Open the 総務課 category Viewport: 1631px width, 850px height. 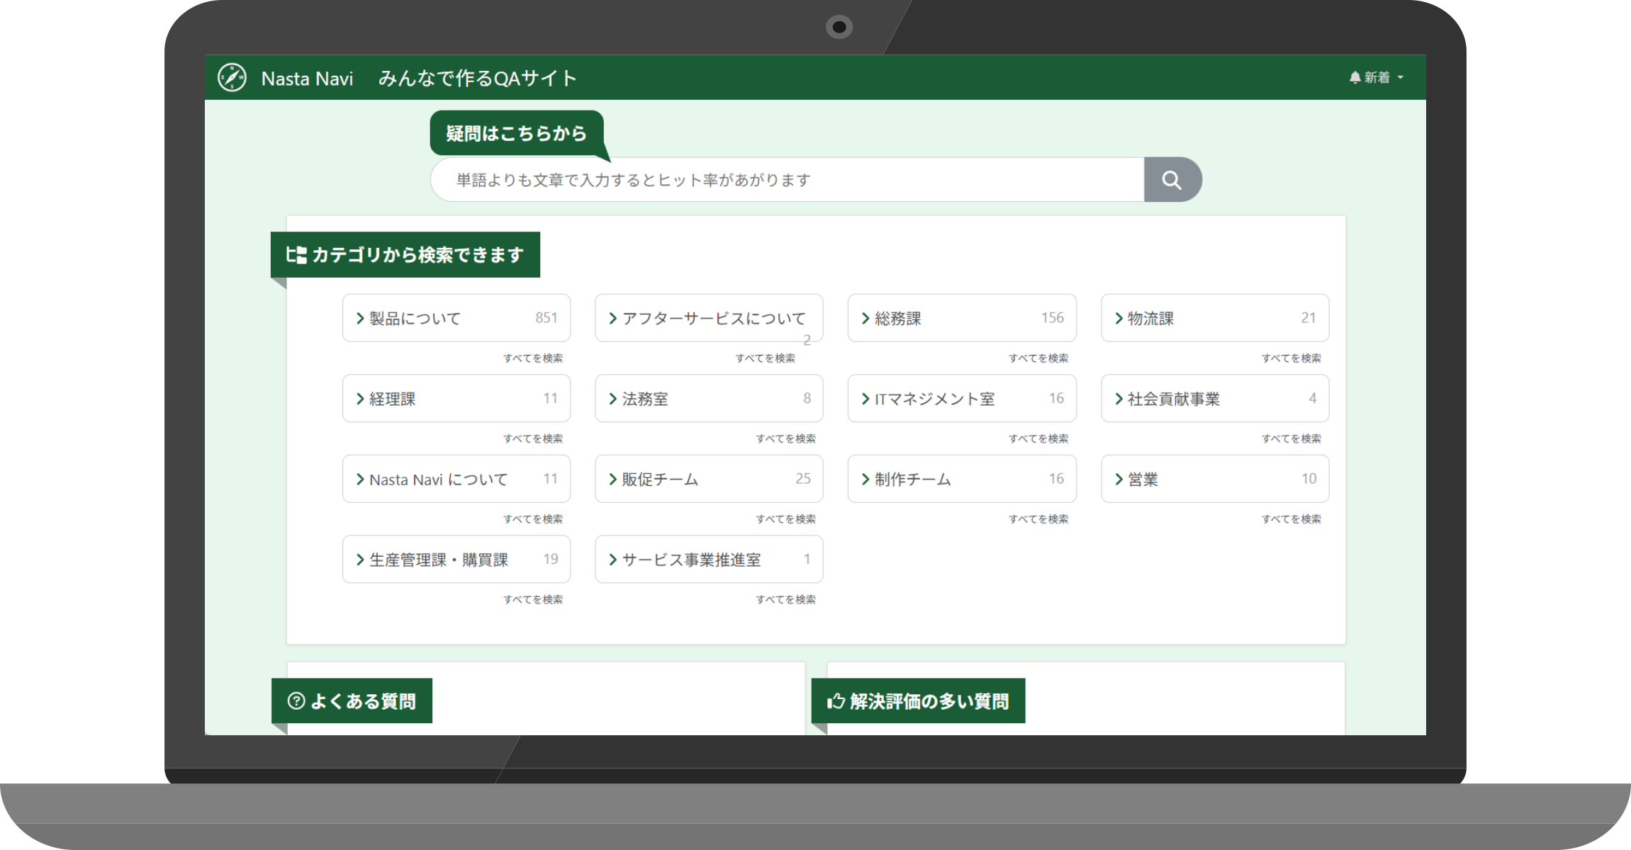click(961, 318)
